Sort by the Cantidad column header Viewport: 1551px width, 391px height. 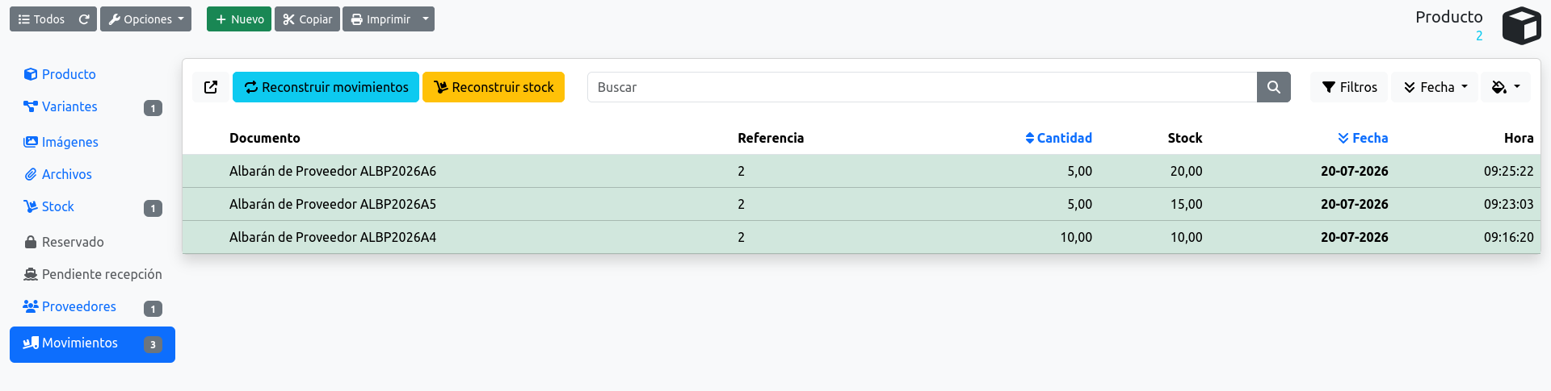point(1058,138)
